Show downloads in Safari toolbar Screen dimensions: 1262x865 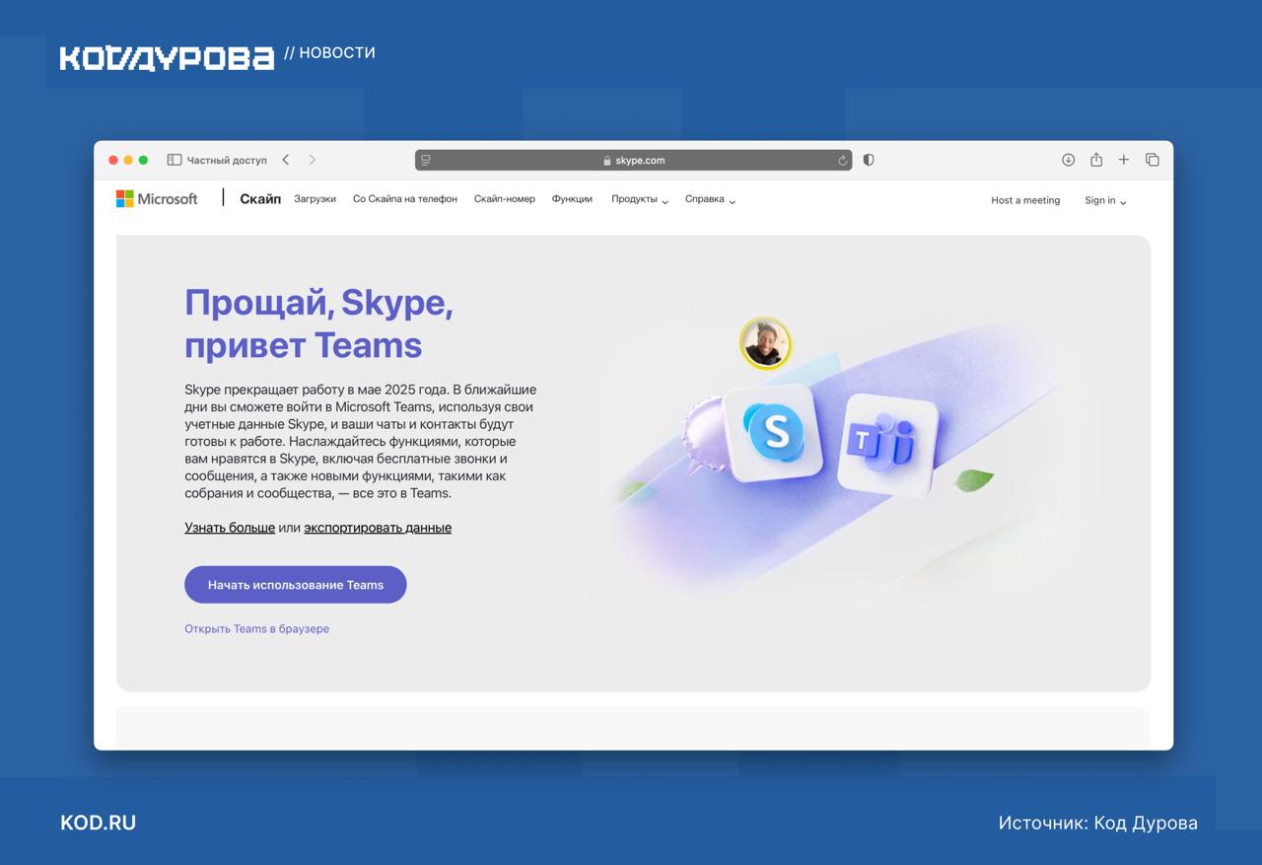pyautogui.click(x=1068, y=160)
